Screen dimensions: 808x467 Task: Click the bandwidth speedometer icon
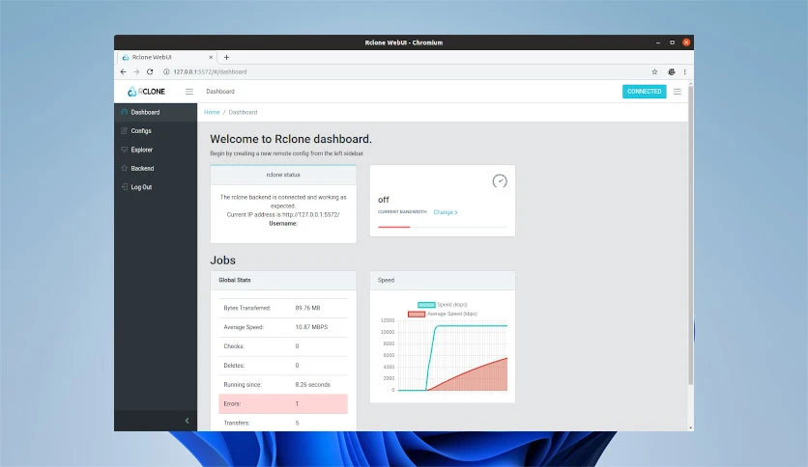[x=500, y=181]
